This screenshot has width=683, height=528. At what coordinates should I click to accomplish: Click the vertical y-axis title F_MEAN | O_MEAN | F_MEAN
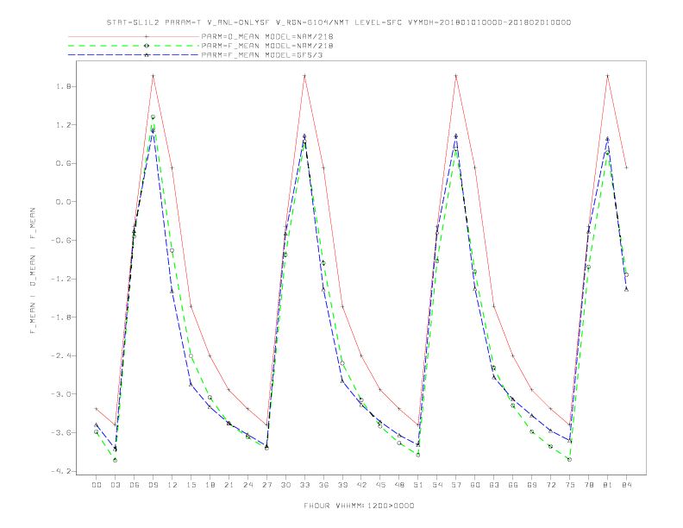click(33, 271)
